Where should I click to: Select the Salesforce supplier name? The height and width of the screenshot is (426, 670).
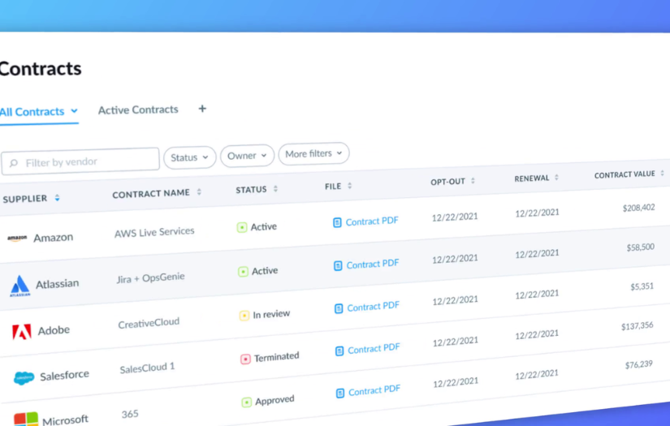(64, 376)
